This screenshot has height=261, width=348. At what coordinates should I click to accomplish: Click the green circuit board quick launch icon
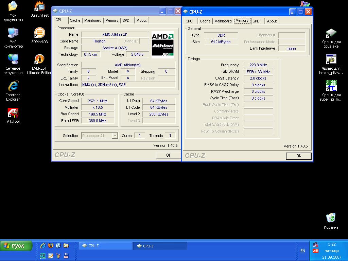pyautogui.click(x=43, y=256)
